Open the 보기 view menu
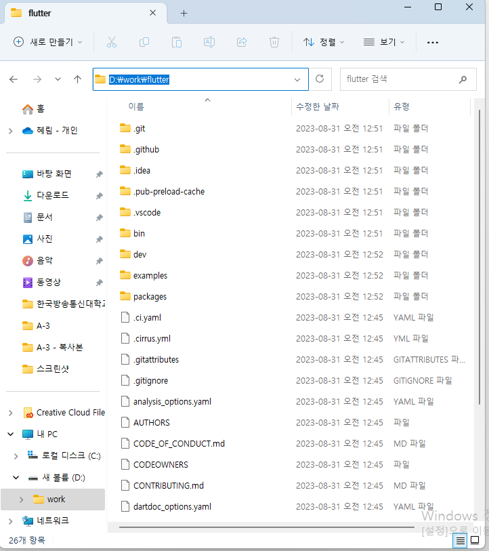 [x=383, y=42]
